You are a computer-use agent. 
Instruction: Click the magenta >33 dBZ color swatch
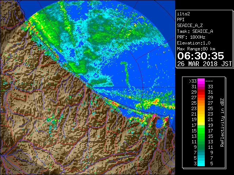click(201, 81)
